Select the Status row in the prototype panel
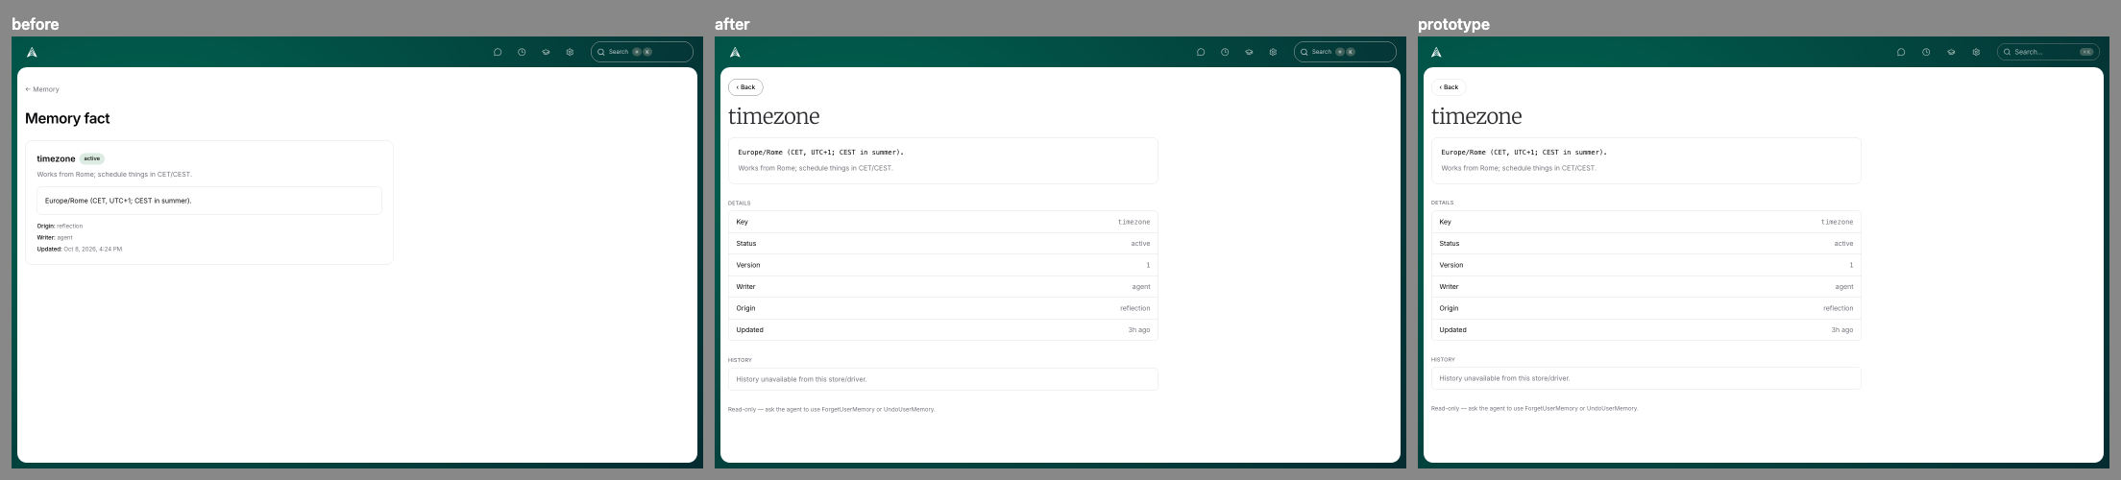 (x=1646, y=244)
